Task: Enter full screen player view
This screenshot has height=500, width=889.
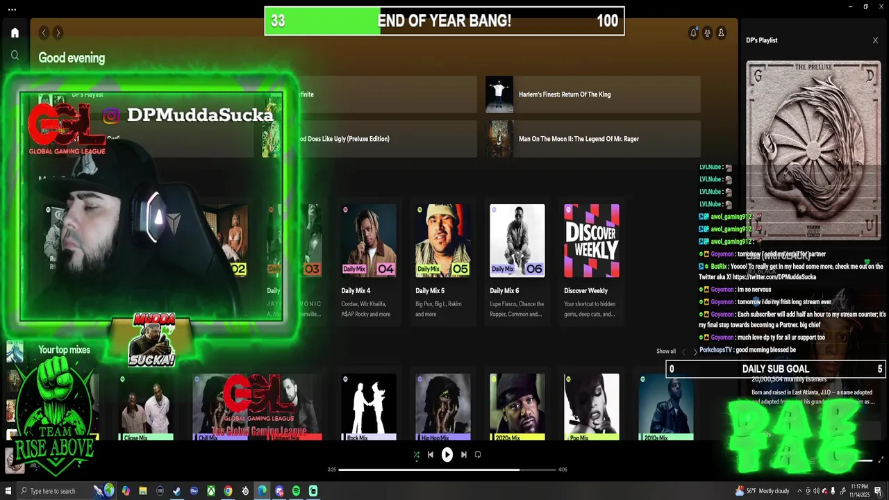Action: [881, 460]
